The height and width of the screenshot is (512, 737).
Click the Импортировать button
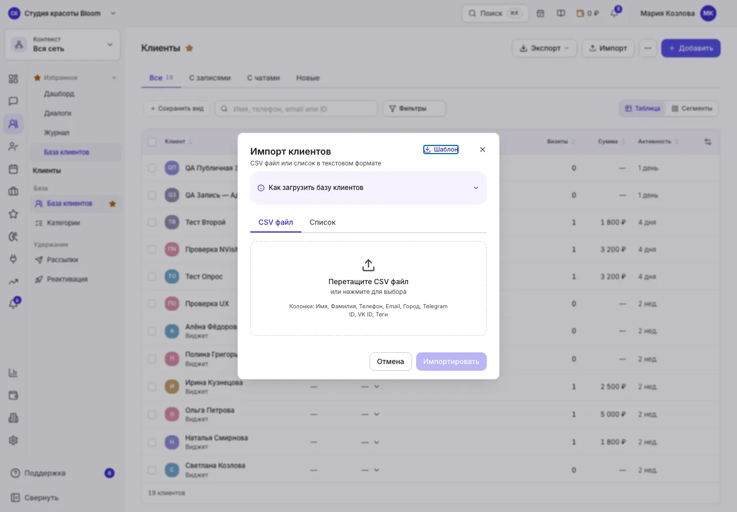coord(451,361)
